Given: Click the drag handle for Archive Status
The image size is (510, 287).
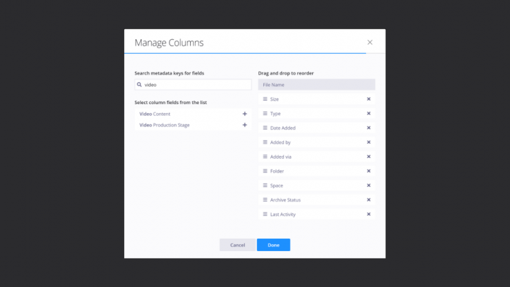Looking at the screenshot, I should 265,200.
